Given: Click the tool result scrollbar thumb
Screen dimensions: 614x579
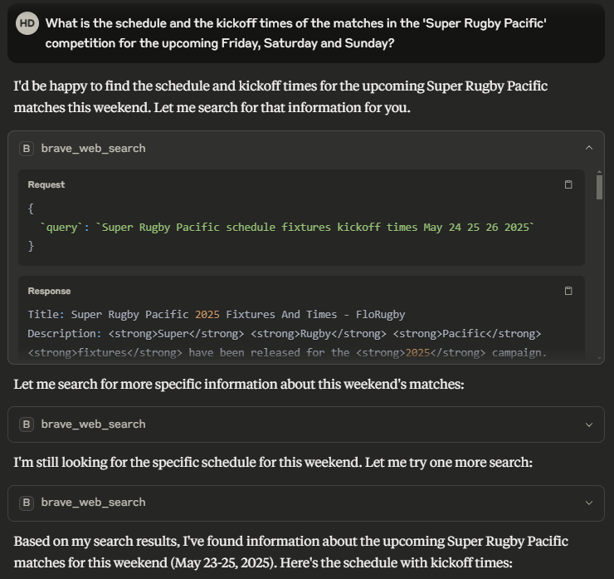Looking at the screenshot, I should pyautogui.click(x=599, y=188).
